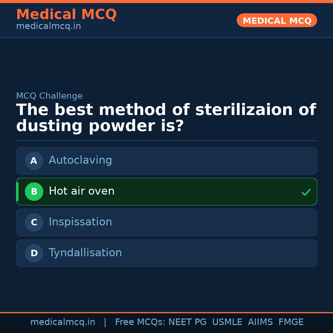Click the green letter B circle badge
Viewport: 333px width, 333px height.
point(34,191)
